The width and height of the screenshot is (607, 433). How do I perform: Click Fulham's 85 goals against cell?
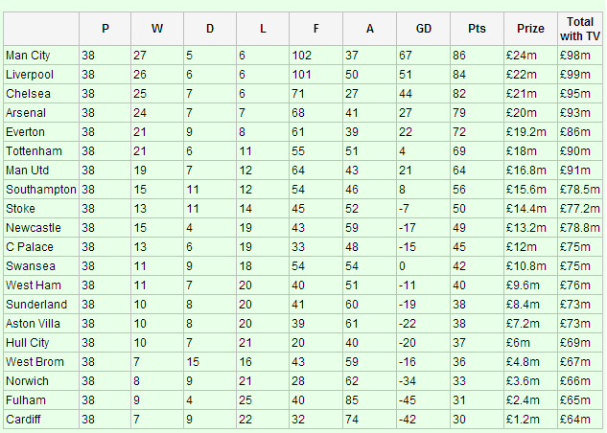click(x=369, y=400)
